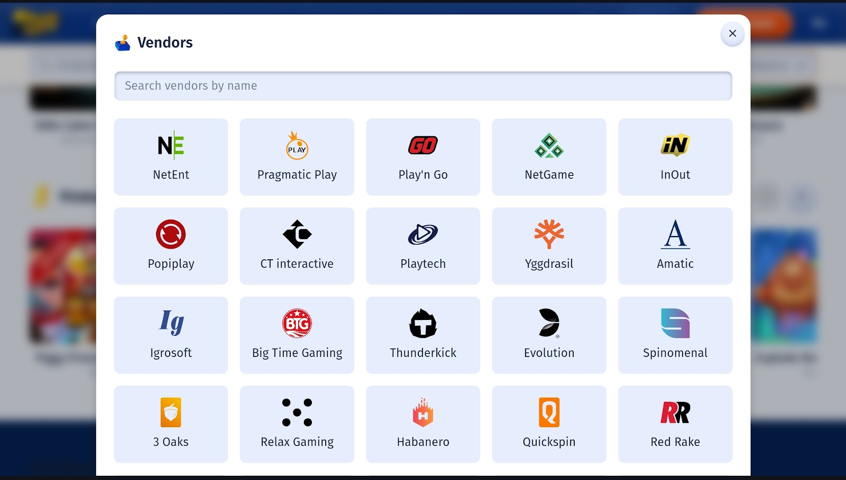
Task: Select the Thunderkick name text
Action: tap(423, 353)
